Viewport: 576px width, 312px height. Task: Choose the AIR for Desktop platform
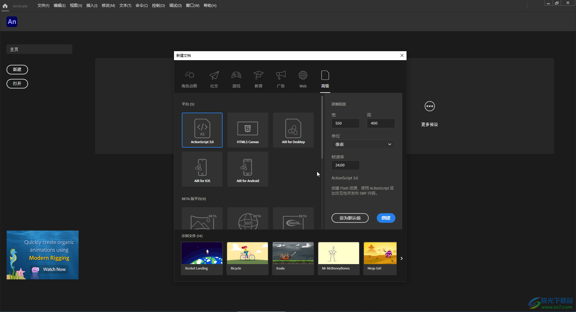(x=293, y=130)
